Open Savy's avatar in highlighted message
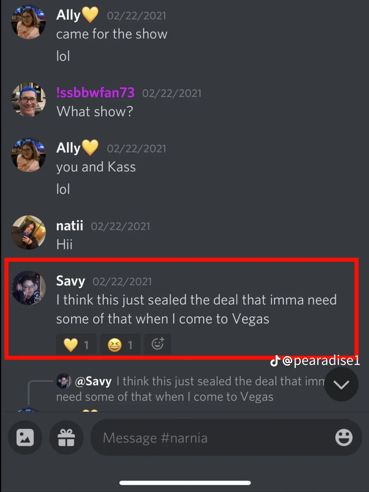Image resolution: width=369 pixels, height=492 pixels. (x=28, y=288)
